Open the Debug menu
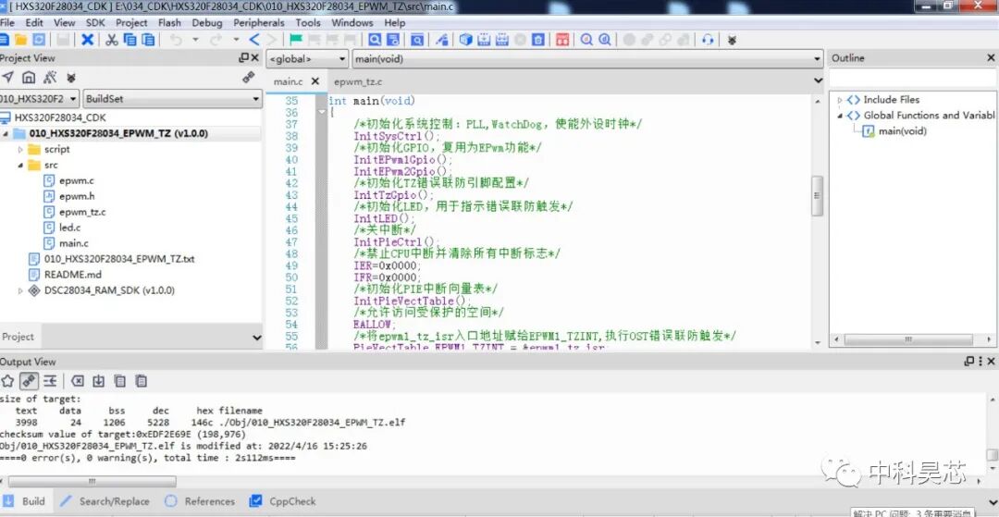 point(207,22)
